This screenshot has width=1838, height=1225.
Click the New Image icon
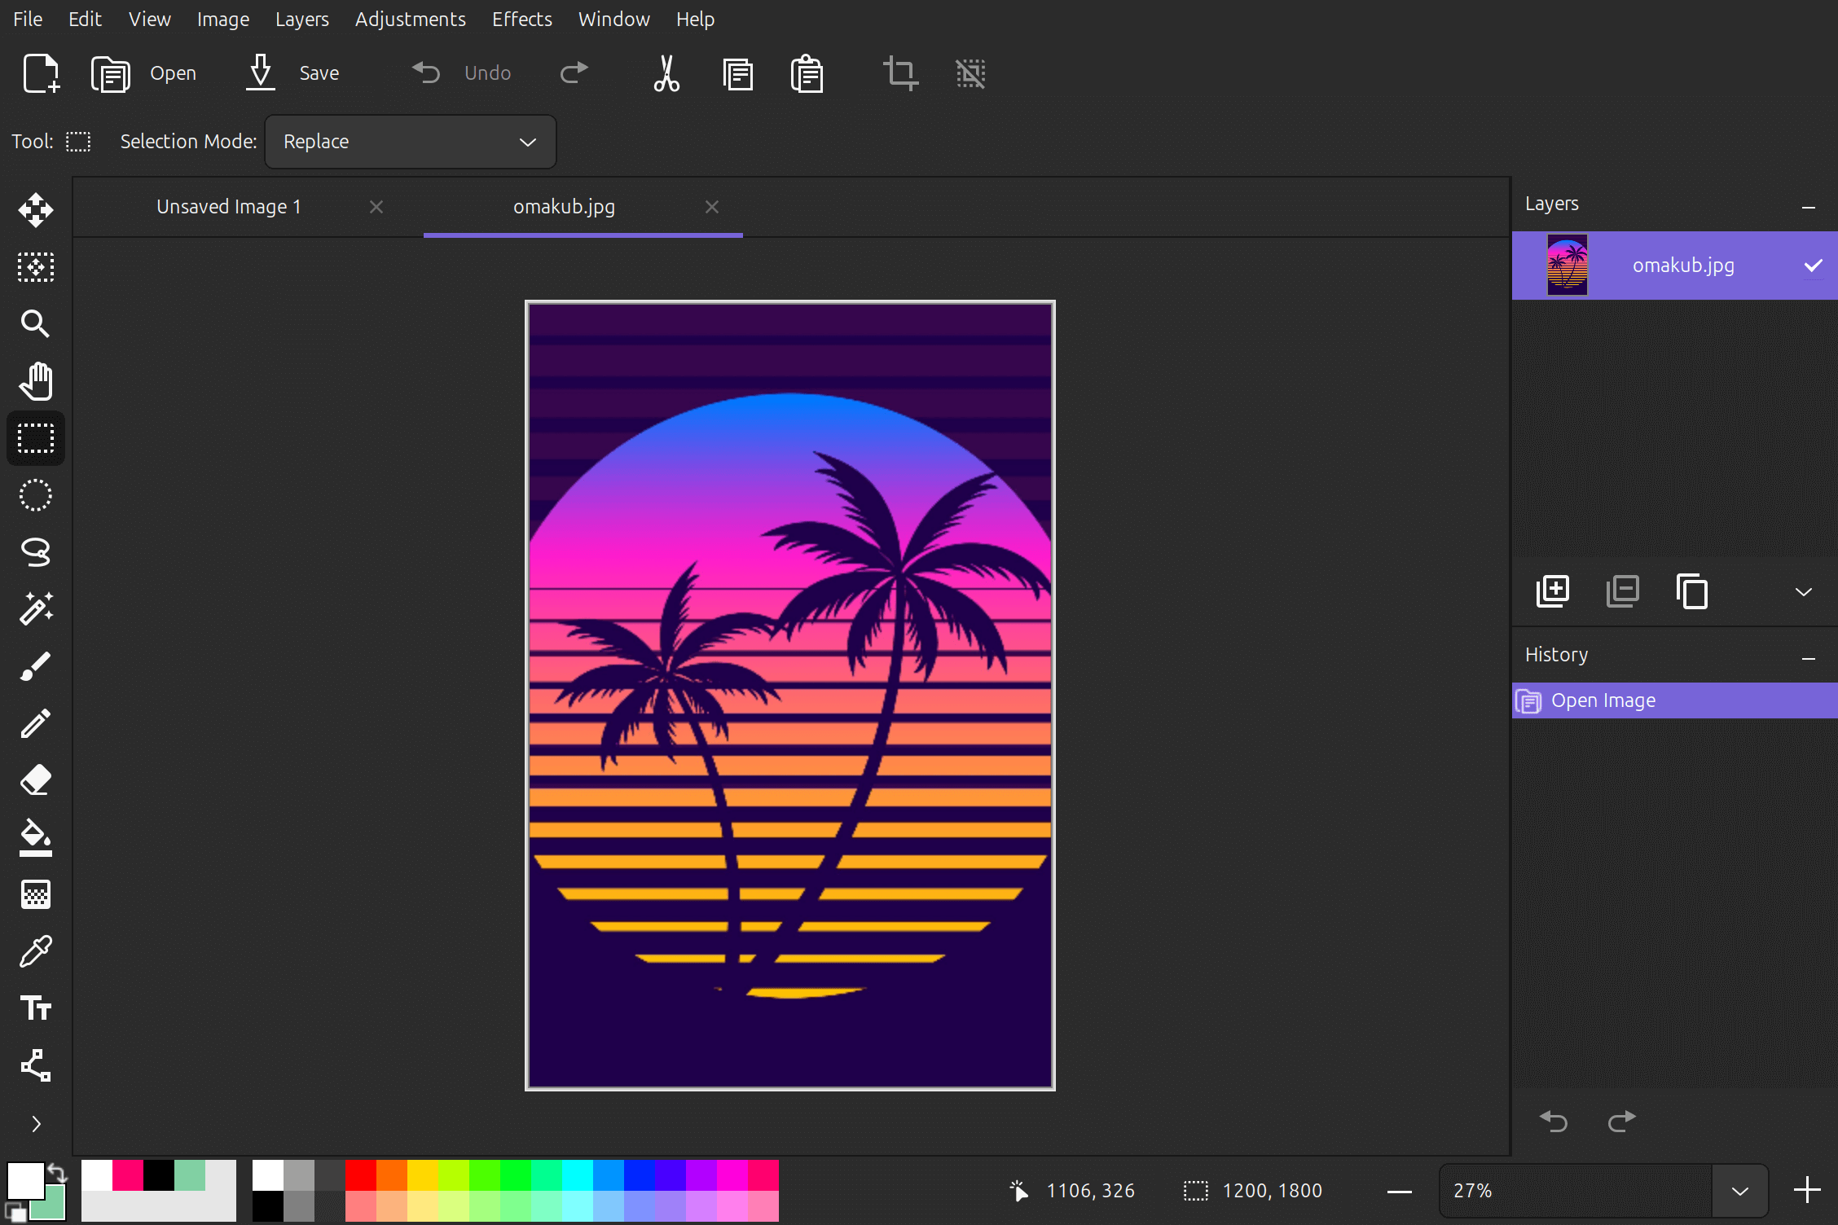(40, 73)
